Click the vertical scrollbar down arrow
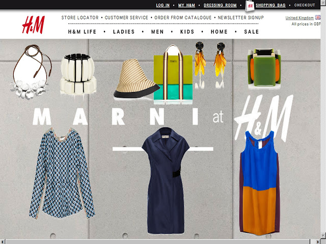Image resolution: width=326 pixels, height=244 pixels. tap(323, 236)
